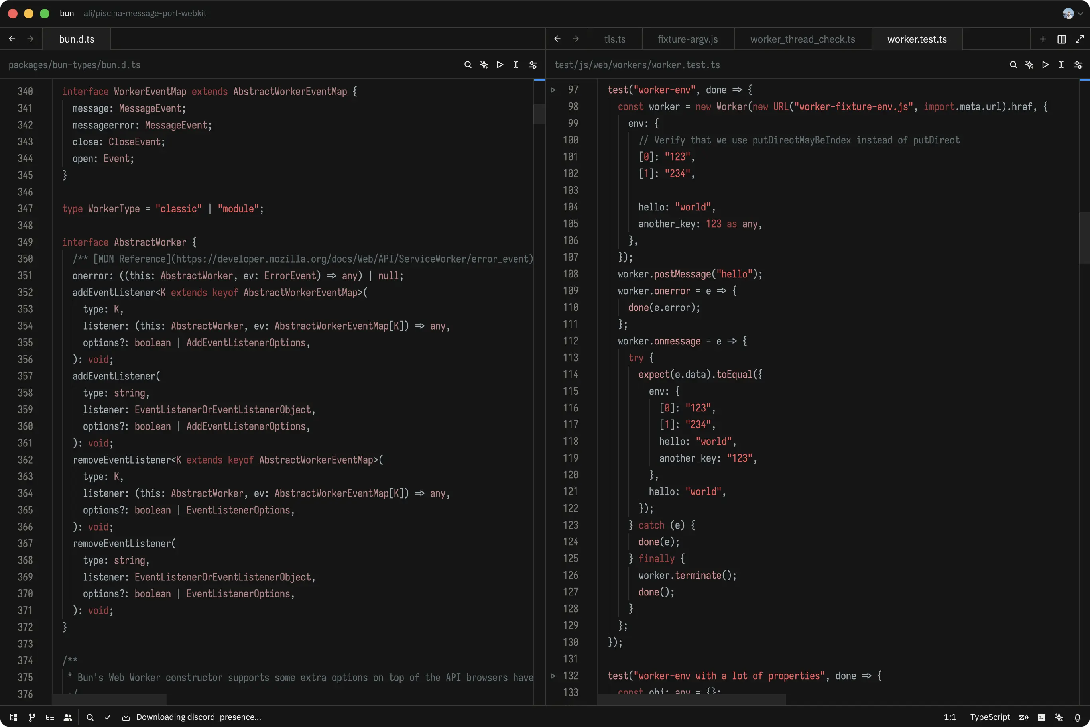
Task: Open editor controls sliders menu in bun.d.ts toolbar
Action: pyautogui.click(x=533, y=65)
